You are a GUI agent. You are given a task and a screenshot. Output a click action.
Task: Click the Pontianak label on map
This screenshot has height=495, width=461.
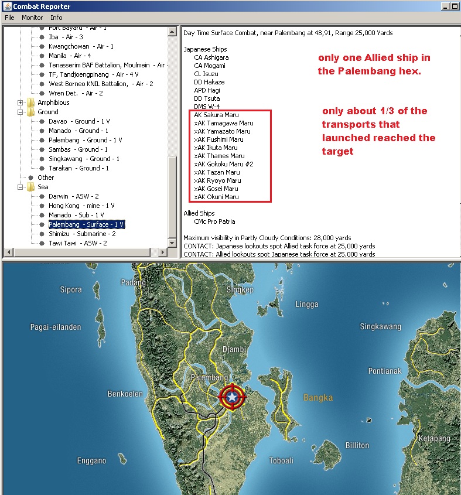[x=385, y=371]
